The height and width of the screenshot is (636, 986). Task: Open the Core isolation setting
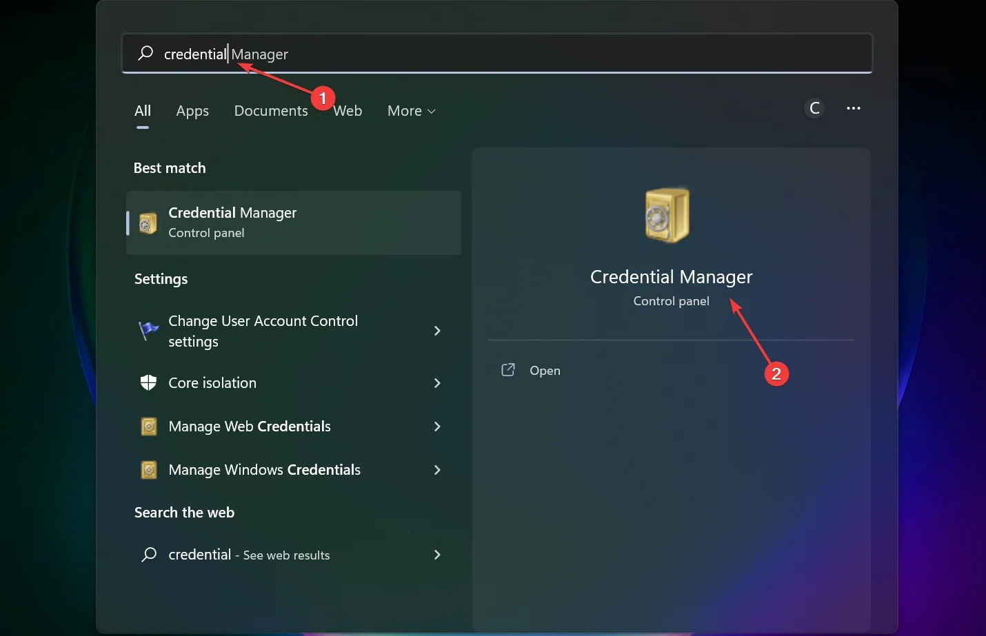click(294, 383)
